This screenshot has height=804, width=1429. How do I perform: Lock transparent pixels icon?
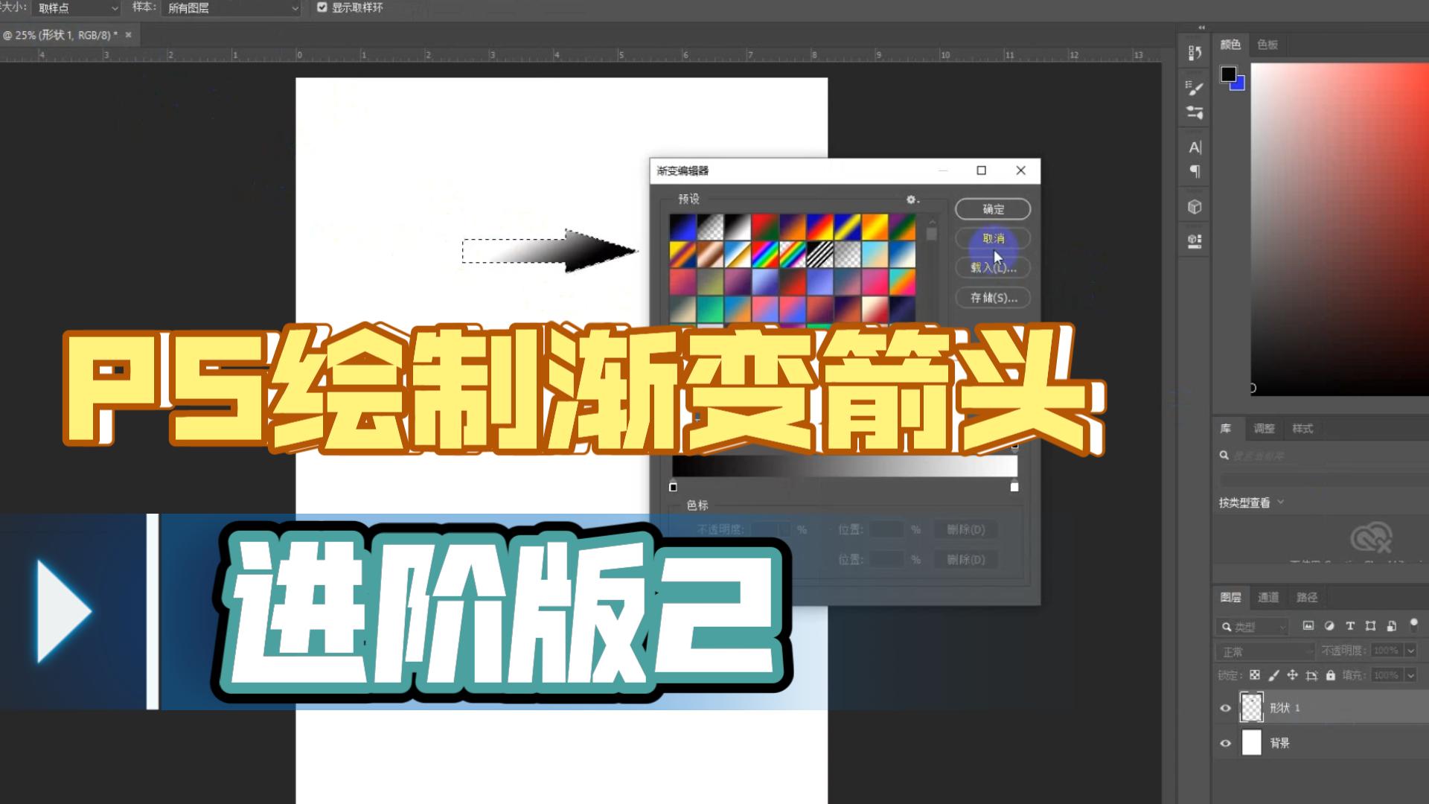coord(1255,675)
